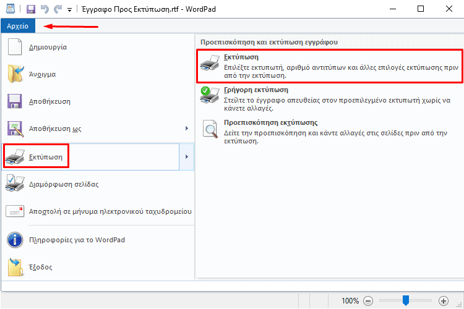
Task: Click the zoom in plus button
Action: point(444,301)
